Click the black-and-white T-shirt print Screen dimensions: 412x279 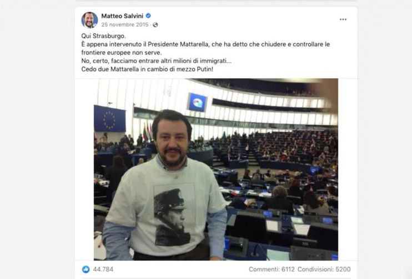(172, 214)
